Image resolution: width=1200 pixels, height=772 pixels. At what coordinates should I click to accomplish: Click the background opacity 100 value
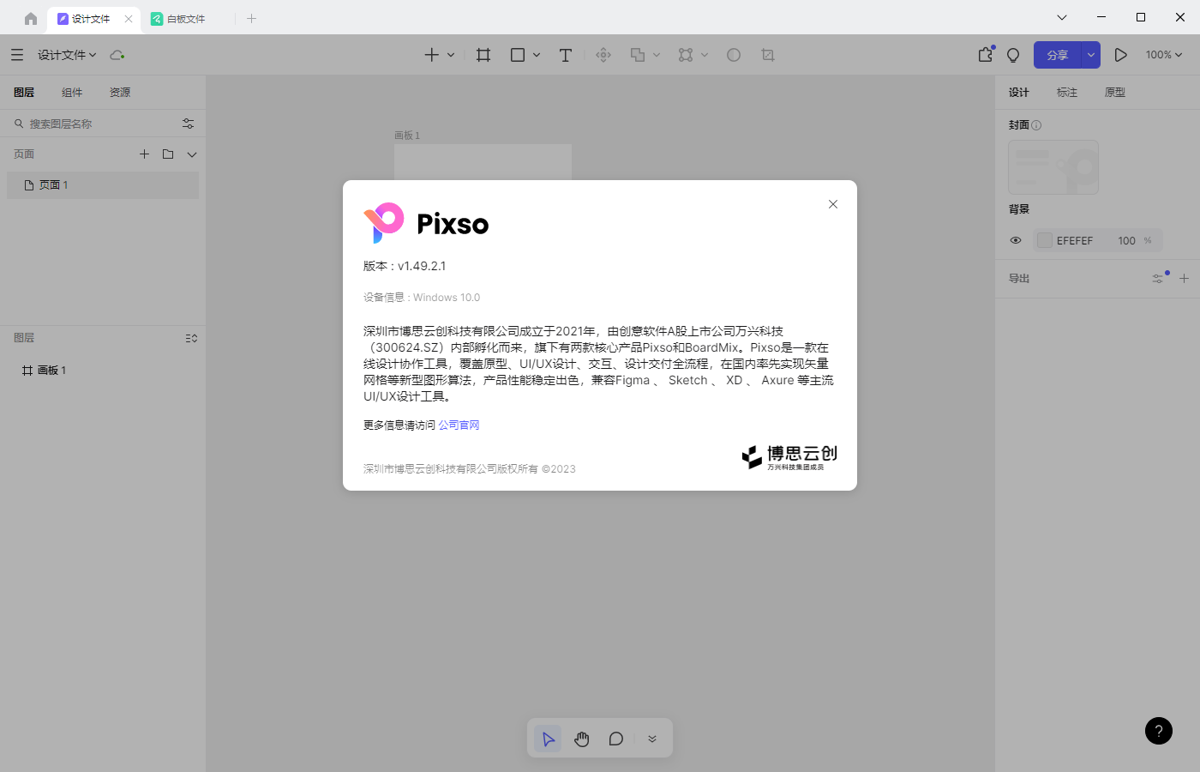(1126, 241)
